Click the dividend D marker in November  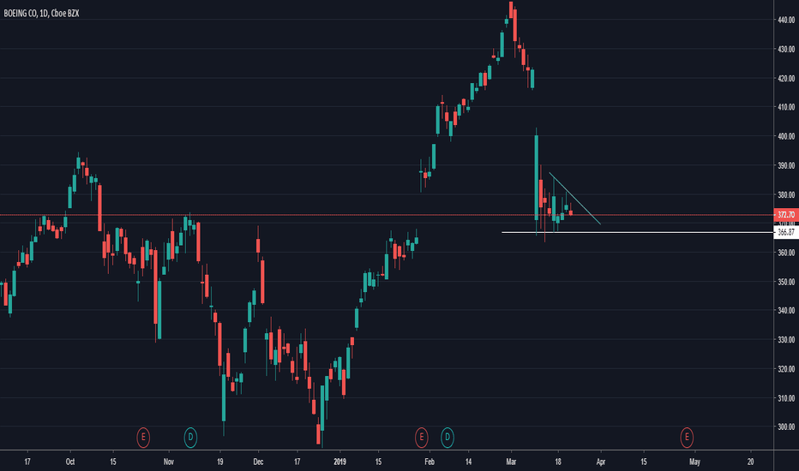[190, 437]
